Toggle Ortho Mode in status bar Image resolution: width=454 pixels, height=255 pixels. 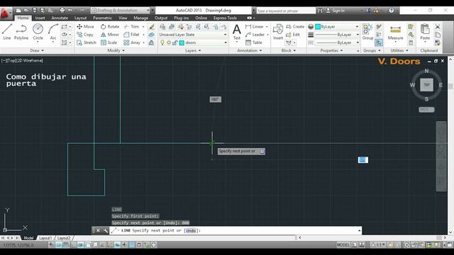coord(73,245)
